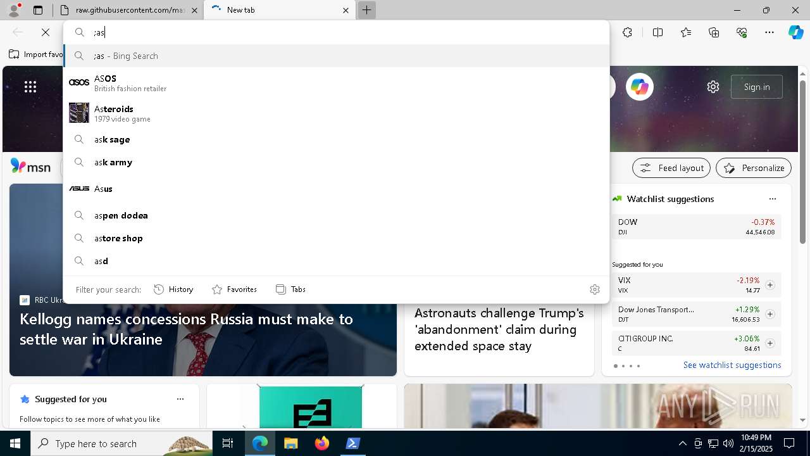The image size is (810, 456).
Task: Open the Windows Start menu
Action: click(15, 443)
